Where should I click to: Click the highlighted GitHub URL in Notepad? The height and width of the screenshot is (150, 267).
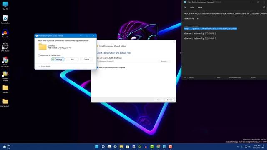click(210, 28)
